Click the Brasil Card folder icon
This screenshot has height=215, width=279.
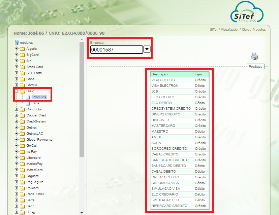tap(22, 67)
